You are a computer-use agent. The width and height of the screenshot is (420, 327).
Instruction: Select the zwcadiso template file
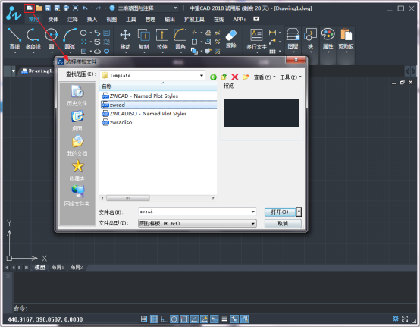(118, 122)
